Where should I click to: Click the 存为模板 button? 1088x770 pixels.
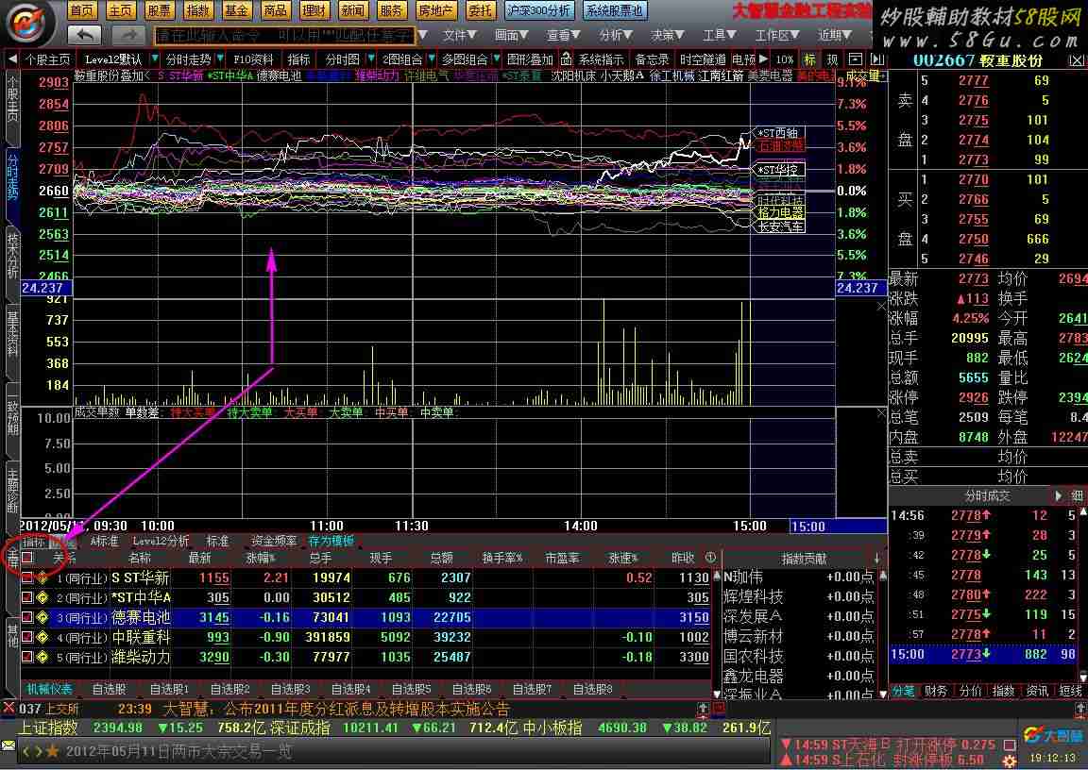[x=331, y=541]
